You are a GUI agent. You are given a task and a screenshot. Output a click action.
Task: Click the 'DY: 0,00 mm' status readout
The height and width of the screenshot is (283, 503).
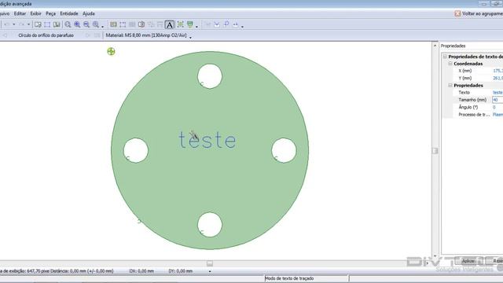point(180,271)
